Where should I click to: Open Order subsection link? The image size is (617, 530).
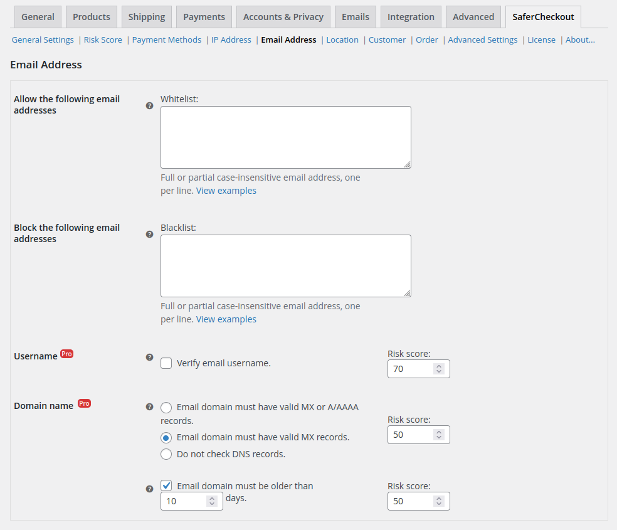(x=426, y=40)
